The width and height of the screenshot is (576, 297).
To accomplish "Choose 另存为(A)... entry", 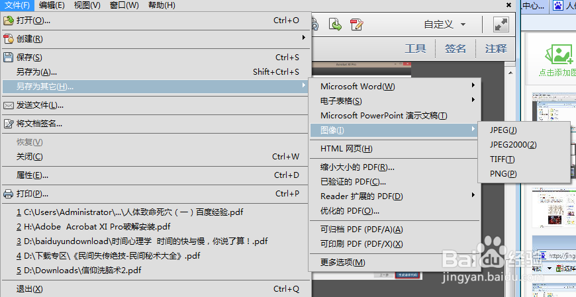I will click(x=156, y=72).
